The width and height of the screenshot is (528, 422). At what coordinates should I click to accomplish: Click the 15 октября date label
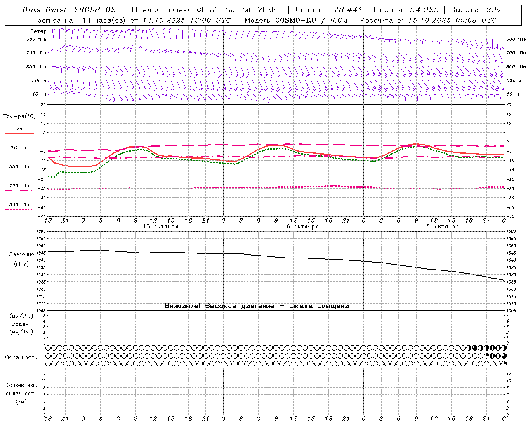[160, 227]
